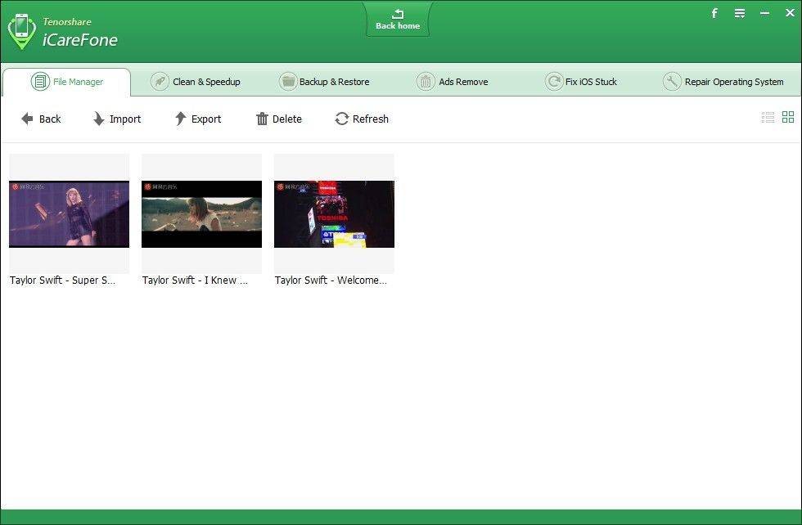Go Back in the file manager
This screenshot has height=525, width=802.
point(41,119)
